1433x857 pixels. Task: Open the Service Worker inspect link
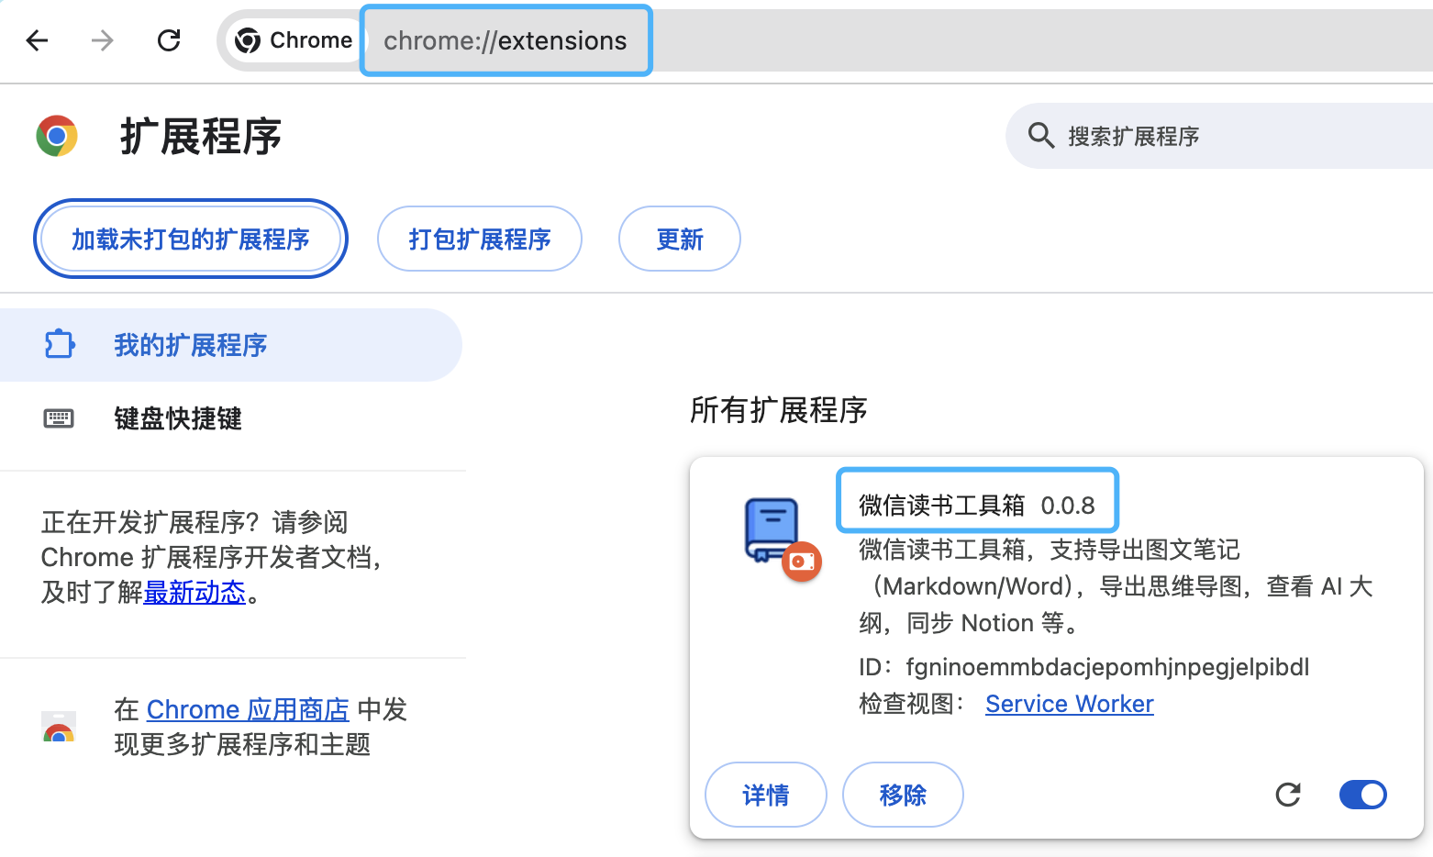tap(1069, 704)
